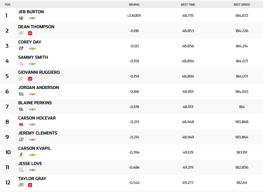
Task: Click Corey Day's number 17 car icon
Action: [21, 48]
